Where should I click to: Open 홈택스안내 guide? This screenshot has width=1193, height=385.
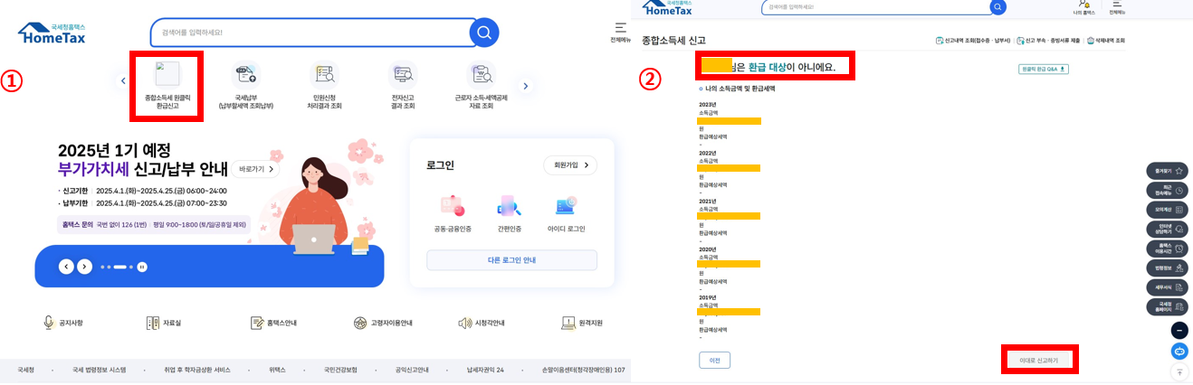pos(273,323)
